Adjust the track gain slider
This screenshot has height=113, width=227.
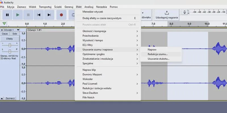point(10,45)
